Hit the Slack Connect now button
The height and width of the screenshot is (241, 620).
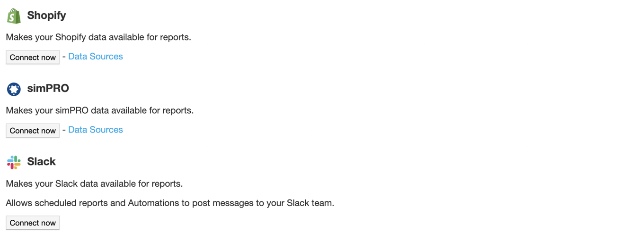click(33, 223)
